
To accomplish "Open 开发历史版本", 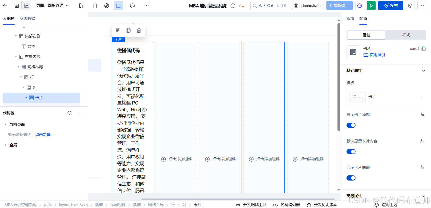I will 322,205.
